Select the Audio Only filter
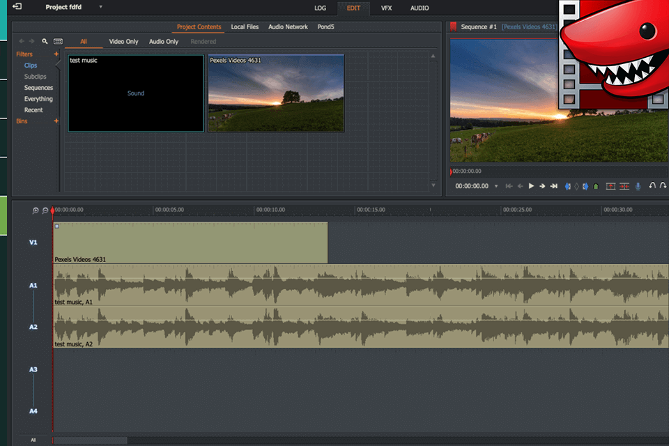Screen dimensions: 669x446 (163, 41)
